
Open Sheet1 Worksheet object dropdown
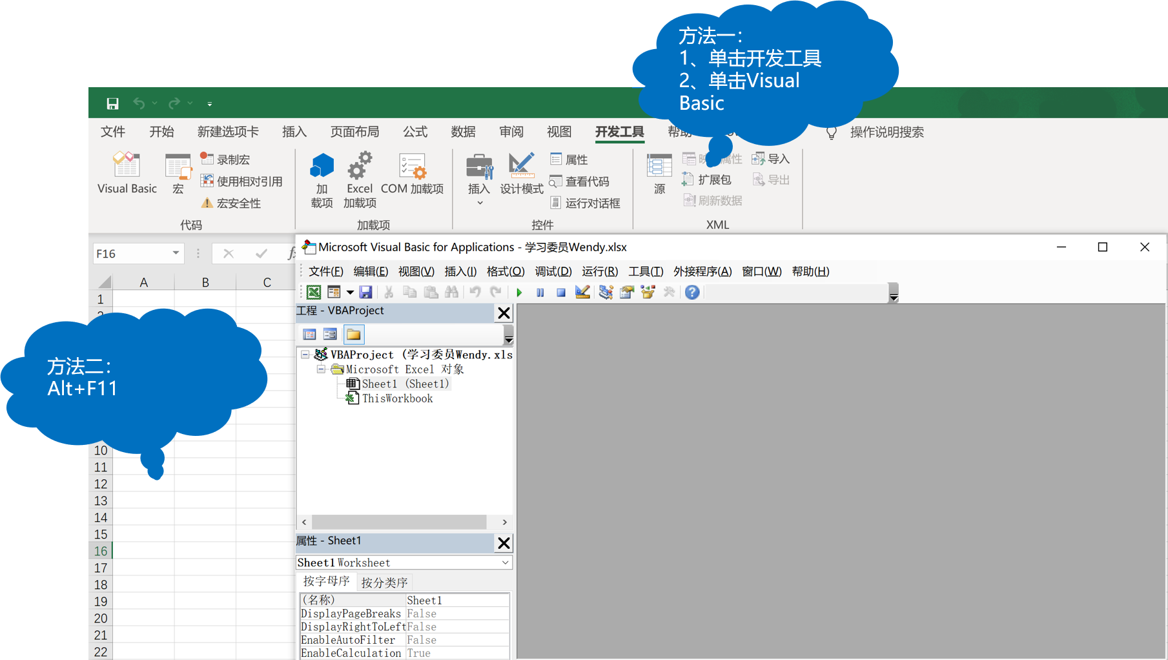506,562
